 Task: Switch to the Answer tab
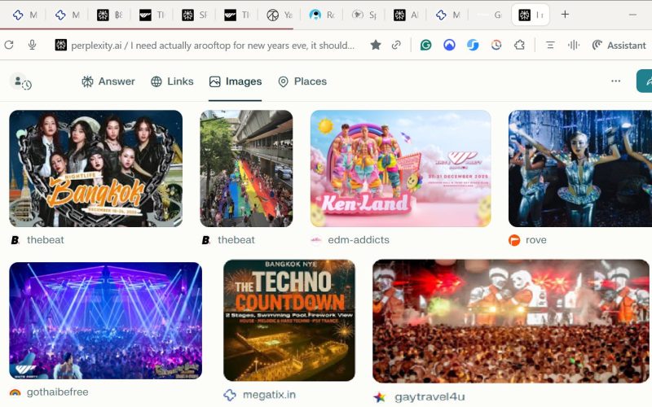pos(108,81)
